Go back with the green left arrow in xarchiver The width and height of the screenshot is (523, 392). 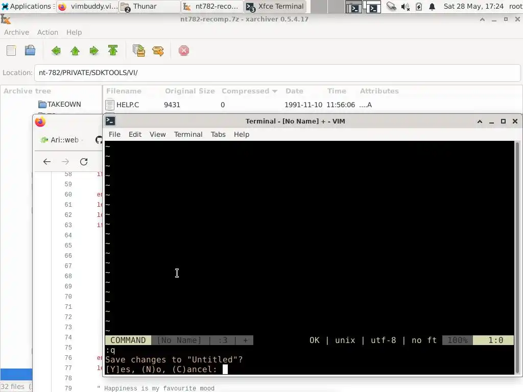(x=56, y=51)
